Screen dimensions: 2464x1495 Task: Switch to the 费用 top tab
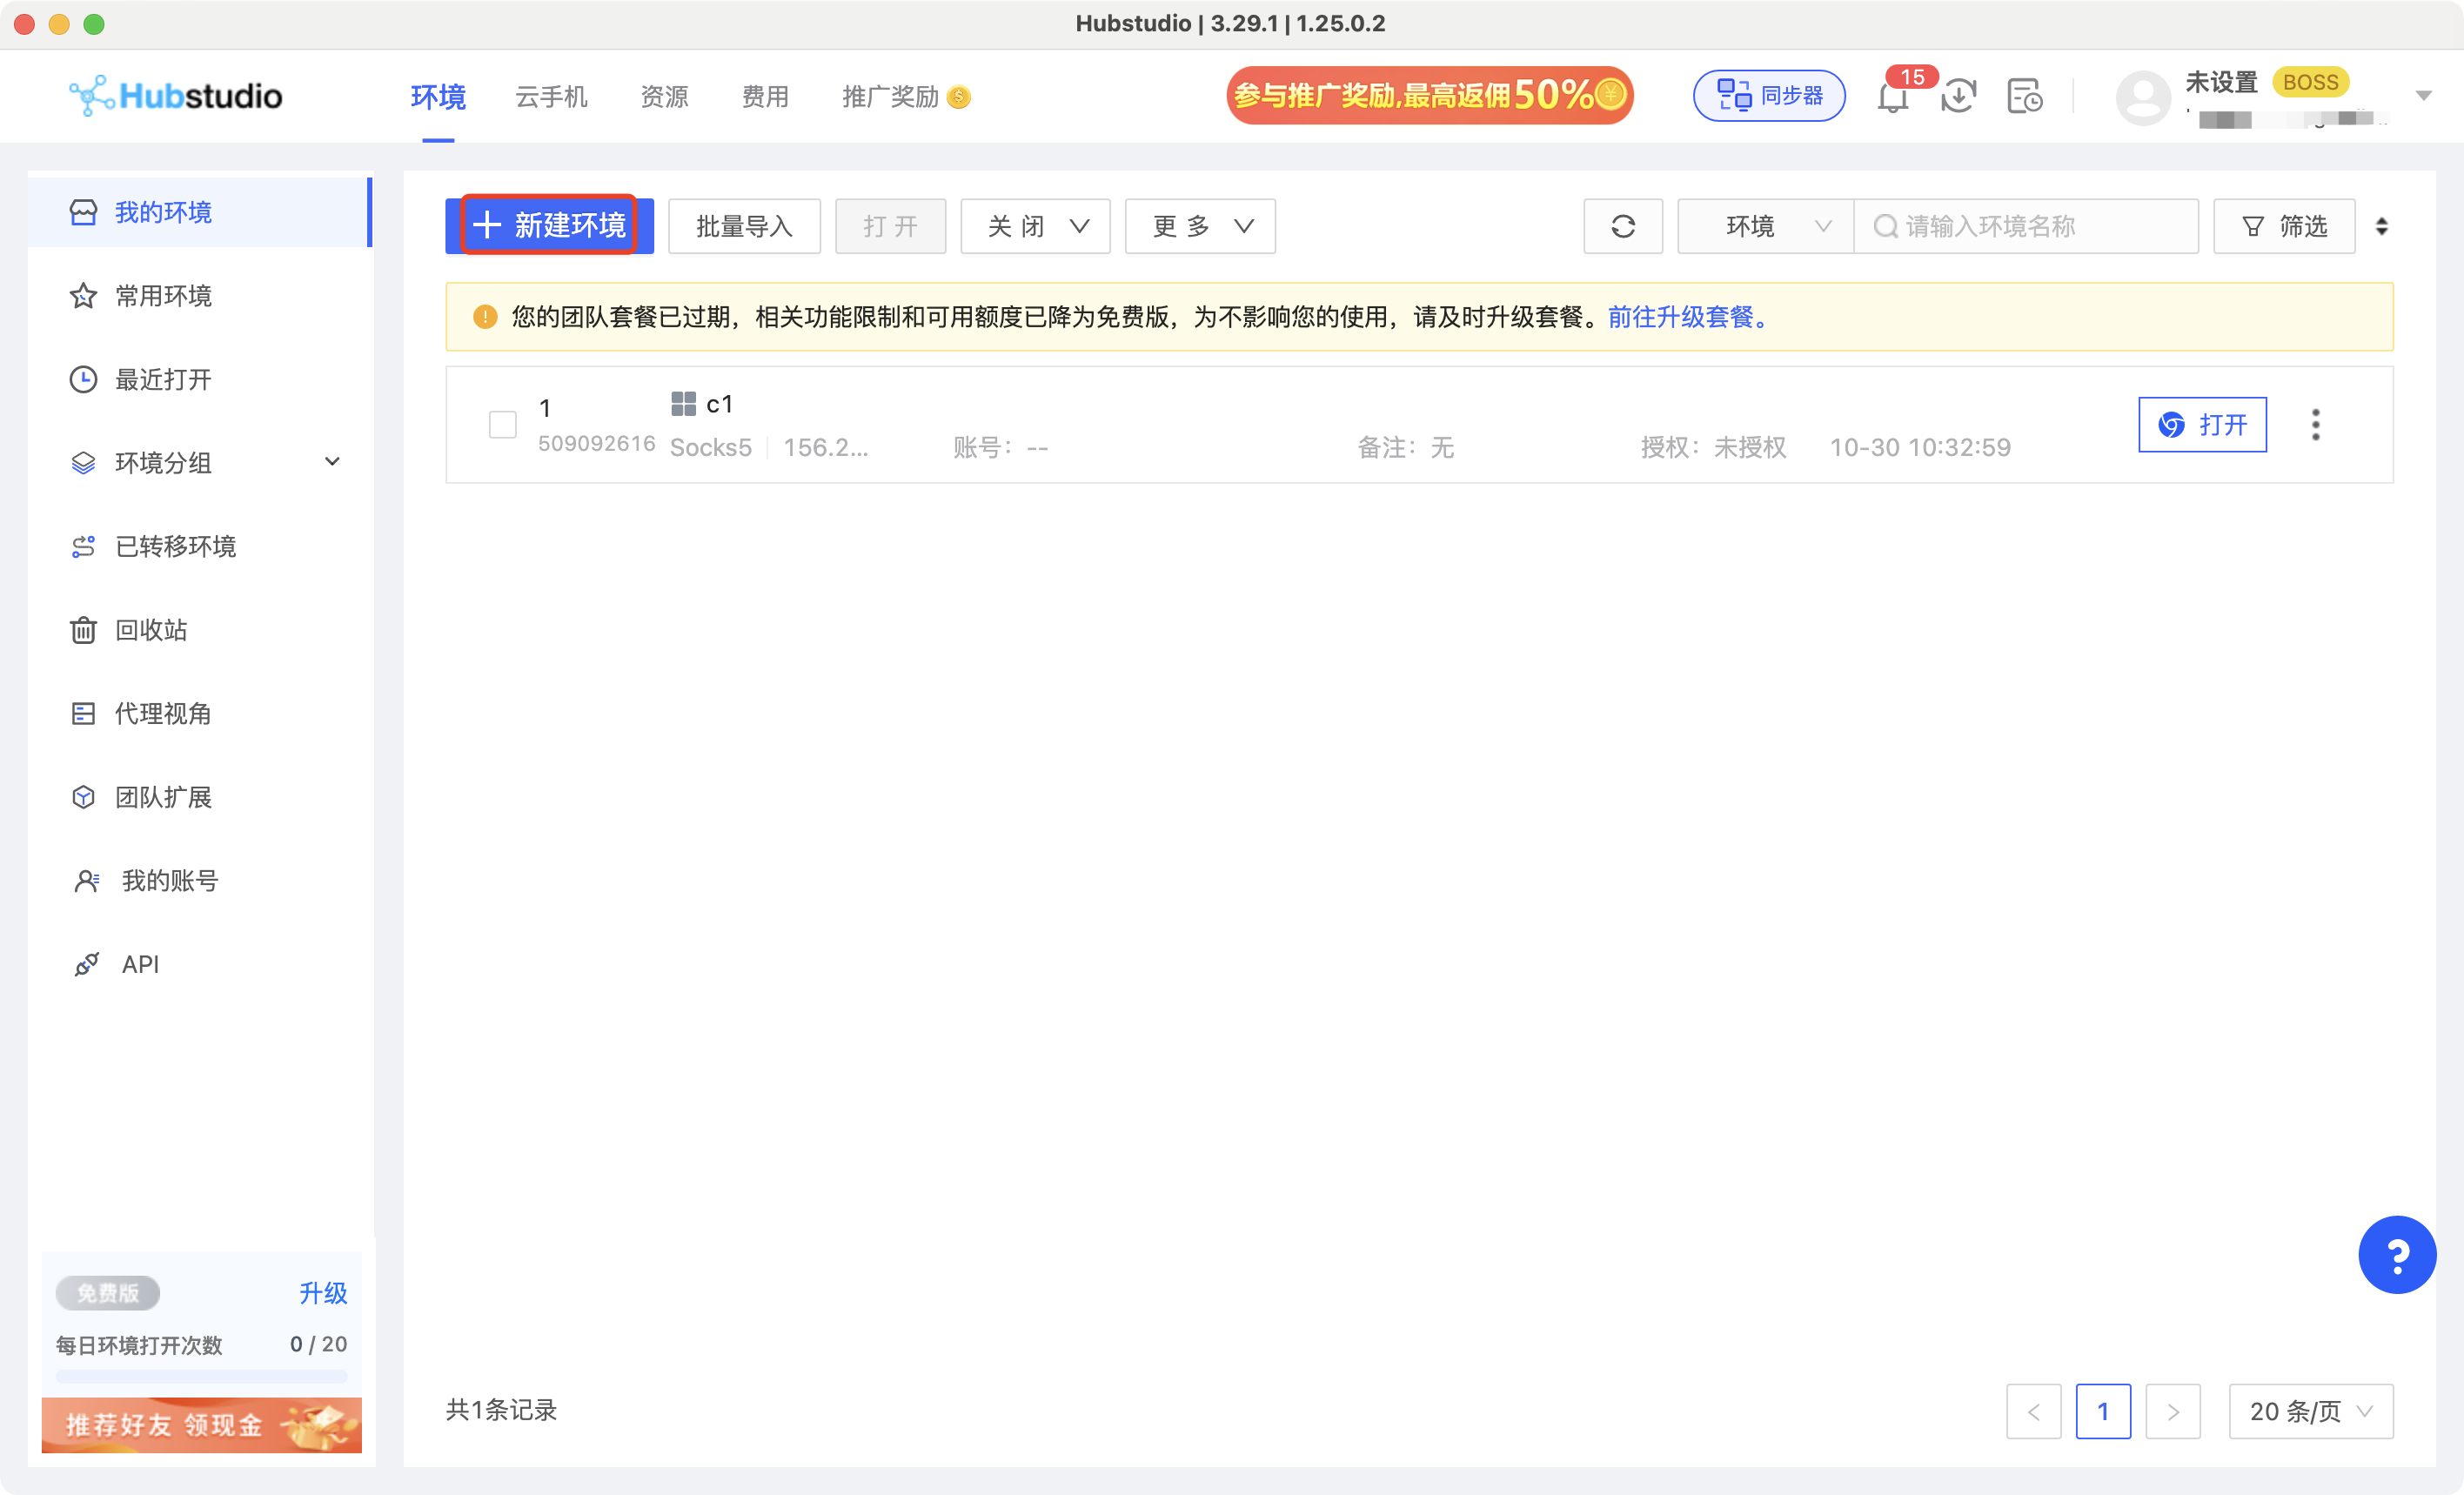click(765, 97)
